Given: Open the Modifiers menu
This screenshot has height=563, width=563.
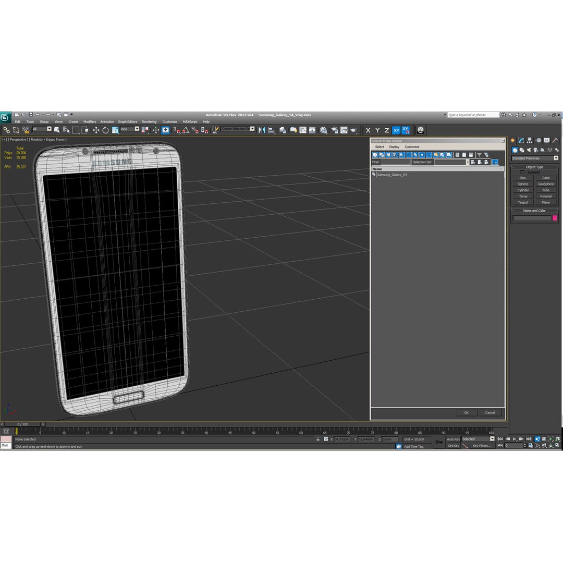Looking at the screenshot, I should tap(90, 121).
